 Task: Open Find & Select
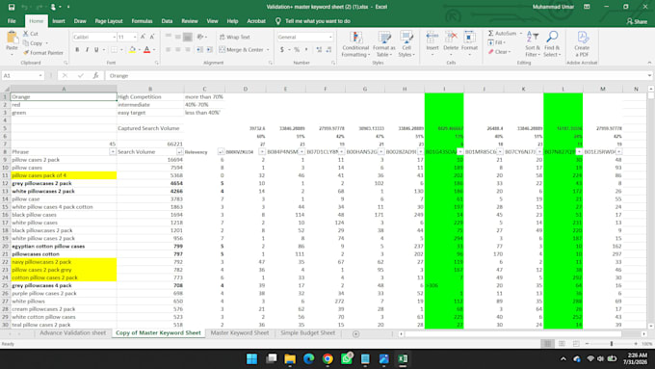pos(552,44)
